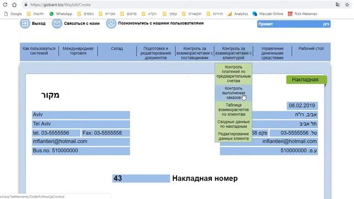Click the Fax: 03-5555558 field
Image resolution: width=354 pixels, height=199 pixels.
[x=106, y=133]
